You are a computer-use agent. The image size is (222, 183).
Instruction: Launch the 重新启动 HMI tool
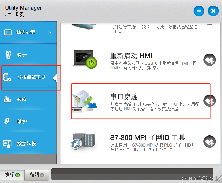click(x=131, y=56)
